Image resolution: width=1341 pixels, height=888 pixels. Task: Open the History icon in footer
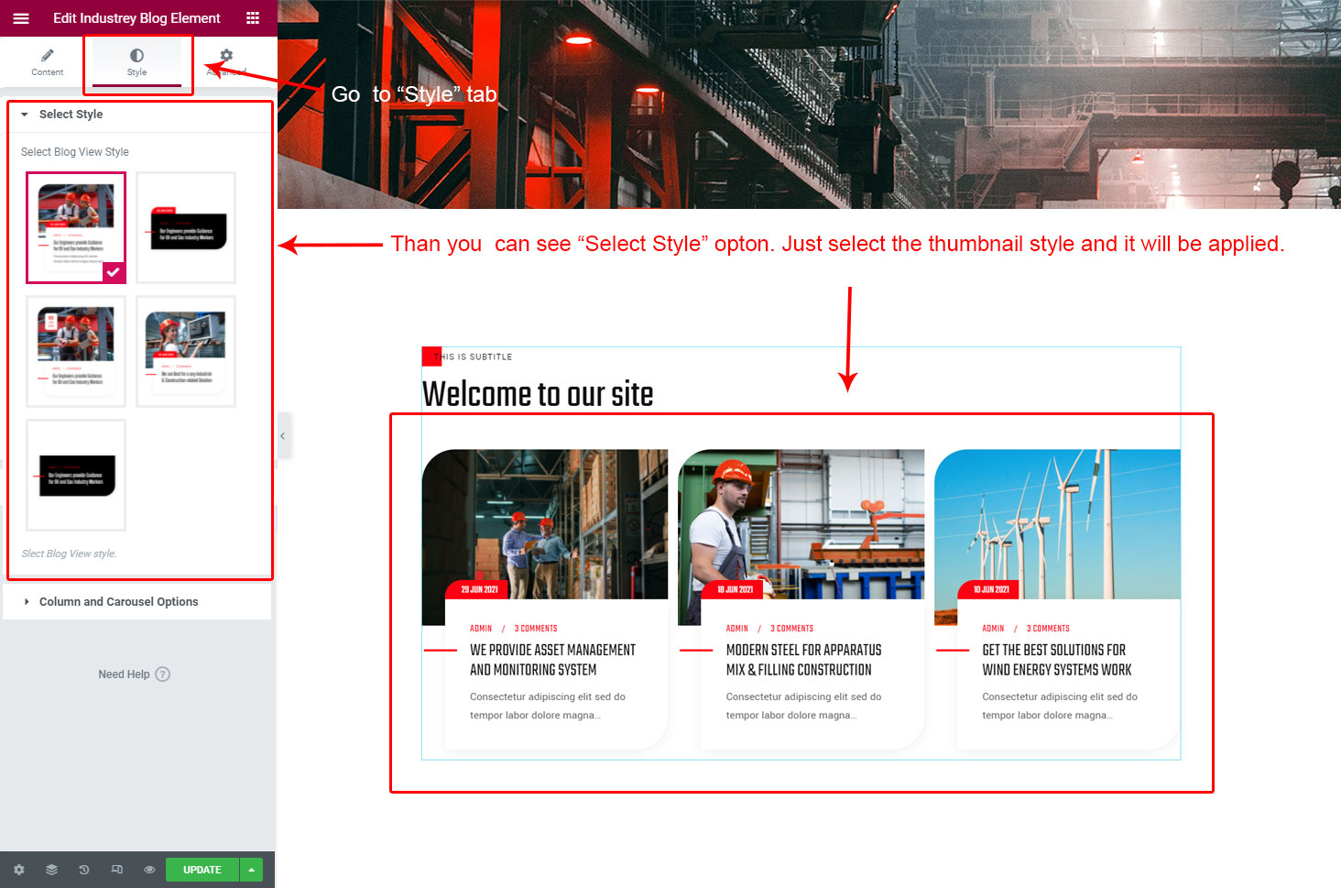point(84,870)
